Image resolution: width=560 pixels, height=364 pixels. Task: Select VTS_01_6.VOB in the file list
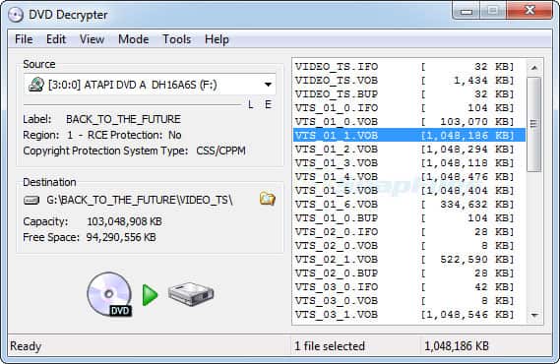coord(409,205)
